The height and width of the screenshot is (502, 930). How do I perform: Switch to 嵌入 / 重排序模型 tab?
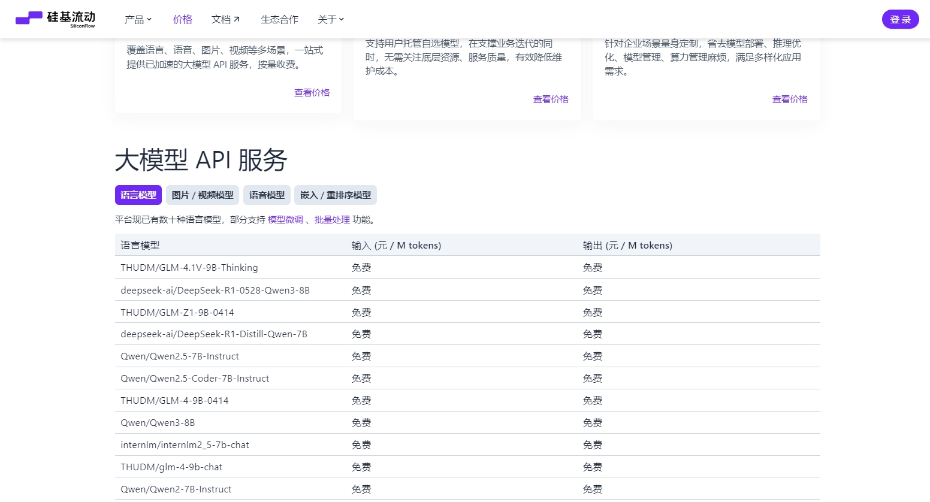click(336, 195)
